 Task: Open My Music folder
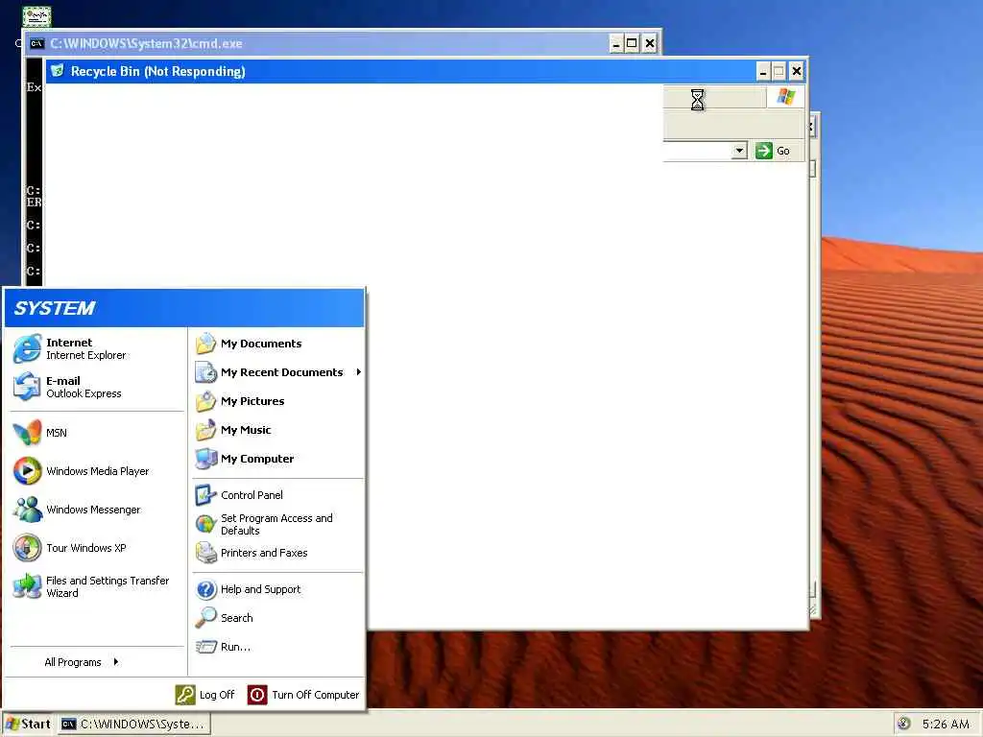coord(277,430)
